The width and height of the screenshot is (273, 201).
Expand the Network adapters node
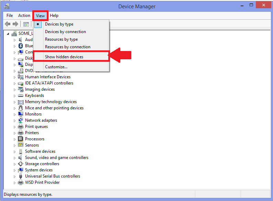pos(15,121)
